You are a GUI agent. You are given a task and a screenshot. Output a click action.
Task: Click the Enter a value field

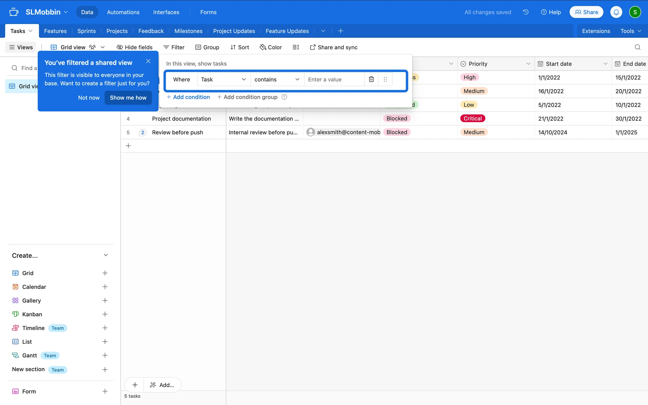334,79
